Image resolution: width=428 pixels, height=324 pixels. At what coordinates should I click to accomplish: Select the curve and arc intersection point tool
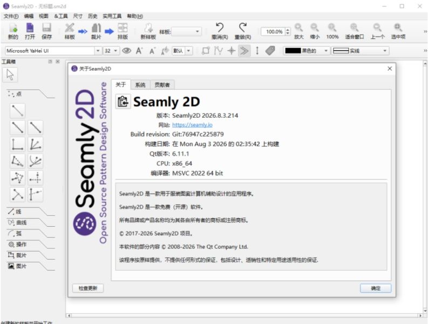pyautogui.click(x=36, y=161)
